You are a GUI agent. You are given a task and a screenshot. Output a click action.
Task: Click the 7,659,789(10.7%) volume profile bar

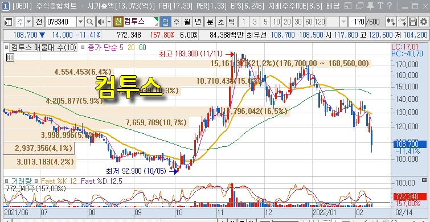point(96,122)
